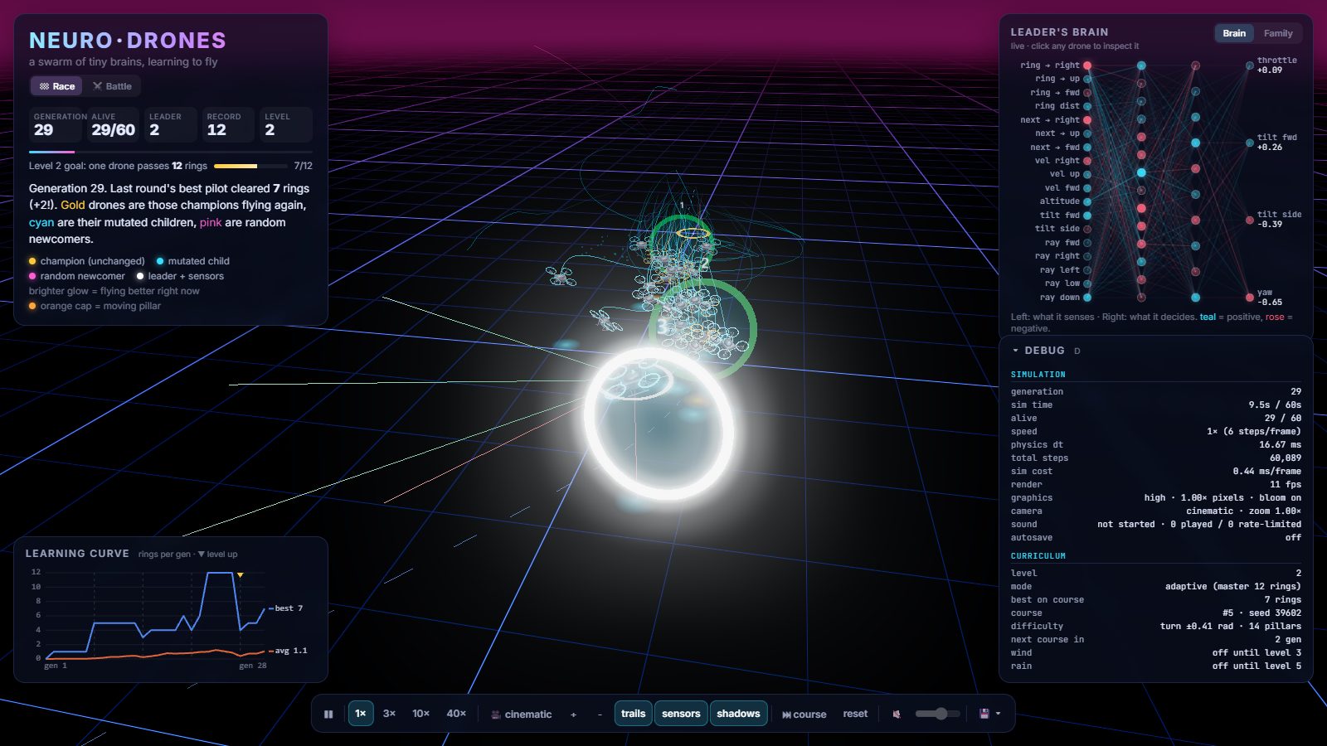
Task: Skip to next course
Action: click(804, 715)
